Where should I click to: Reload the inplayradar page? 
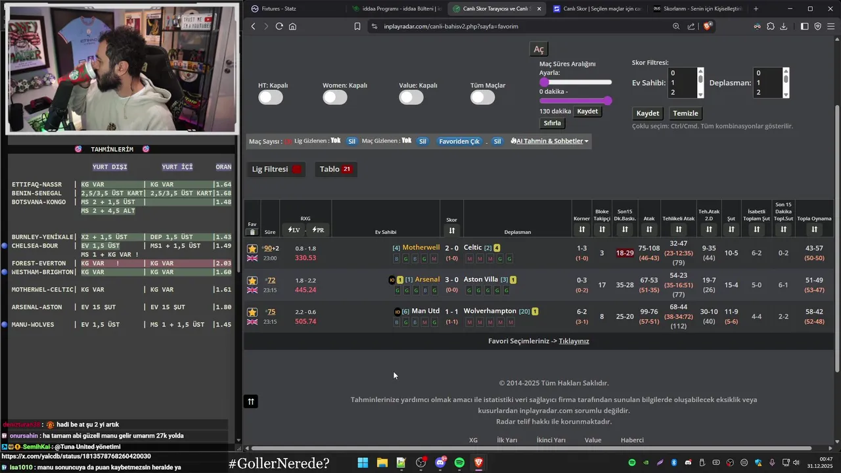pos(279,26)
